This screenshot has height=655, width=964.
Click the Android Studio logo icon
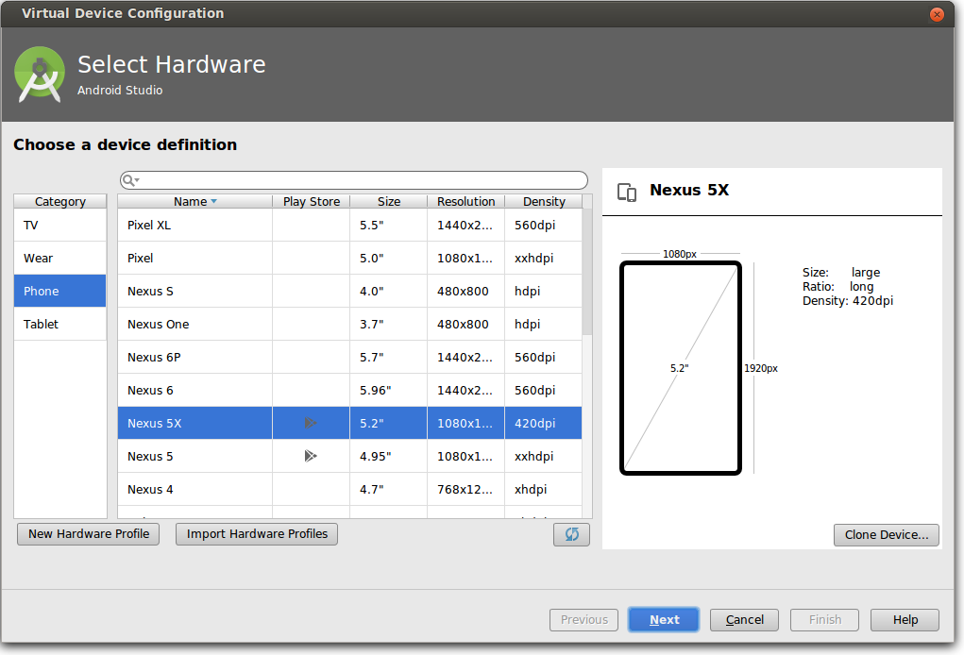point(40,75)
